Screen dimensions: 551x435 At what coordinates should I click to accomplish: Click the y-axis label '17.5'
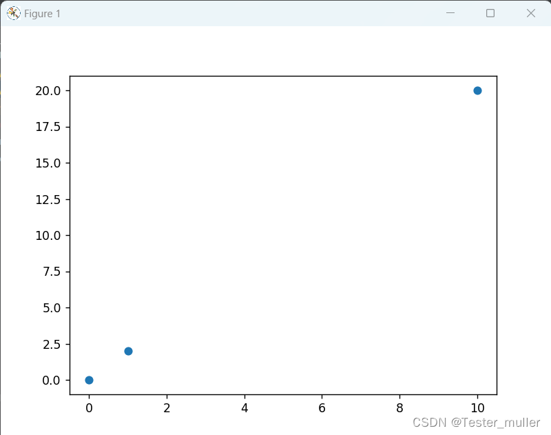pyautogui.click(x=48, y=127)
